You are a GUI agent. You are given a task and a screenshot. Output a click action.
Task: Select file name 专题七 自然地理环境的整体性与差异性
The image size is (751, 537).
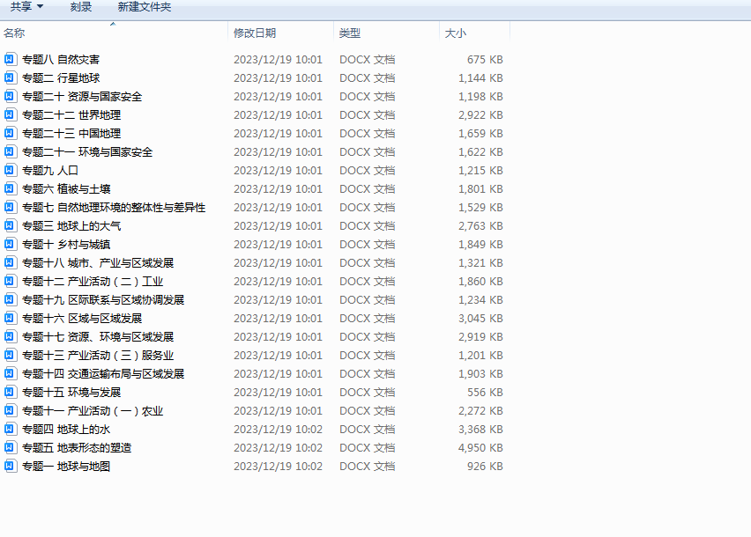tap(114, 207)
